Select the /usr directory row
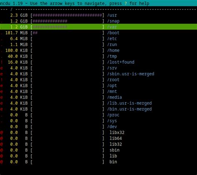The height and width of the screenshot is (175, 197). 98,15
